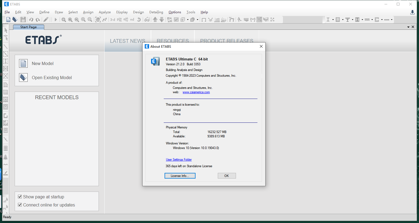The width and height of the screenshot is (419, 223).
Task: Click the Zoom In plus magnifier
Action: tap(83, 20)
